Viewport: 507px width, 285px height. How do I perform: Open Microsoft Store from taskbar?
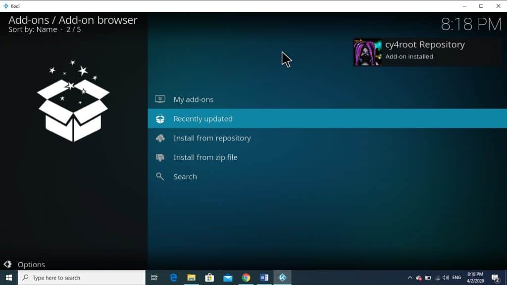coord(209,278)
